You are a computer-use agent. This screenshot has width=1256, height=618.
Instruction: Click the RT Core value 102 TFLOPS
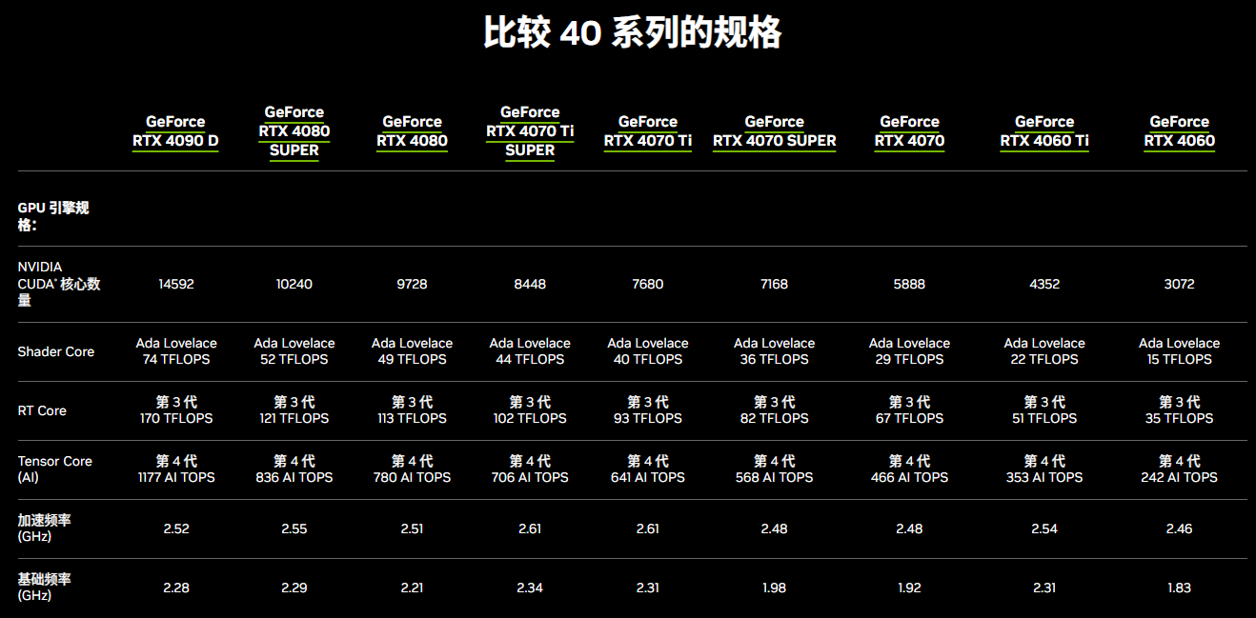530,418
